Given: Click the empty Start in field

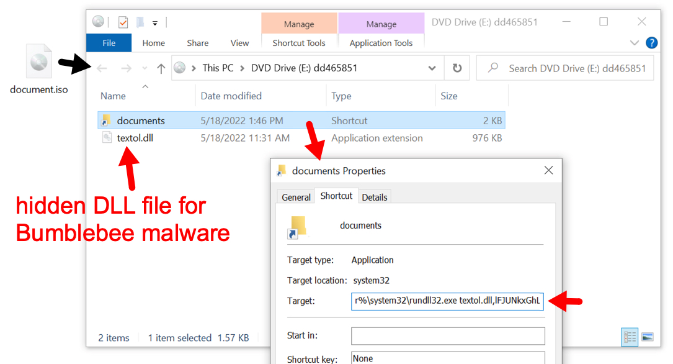Looking at the screenshot, I should [x=448, y=335].
